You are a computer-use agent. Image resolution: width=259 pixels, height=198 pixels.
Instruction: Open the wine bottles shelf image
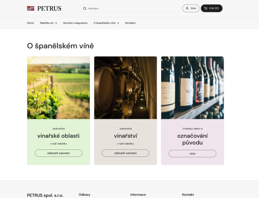tap(193, 88)
